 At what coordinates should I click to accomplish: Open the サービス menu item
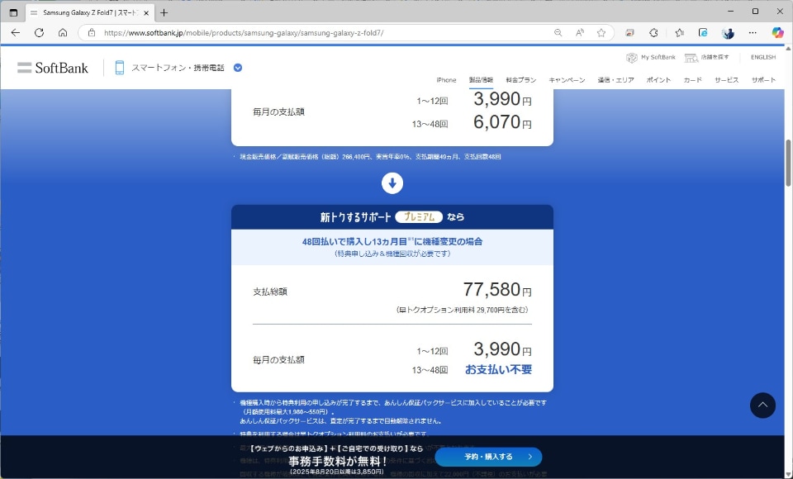[x=726, y=80]
